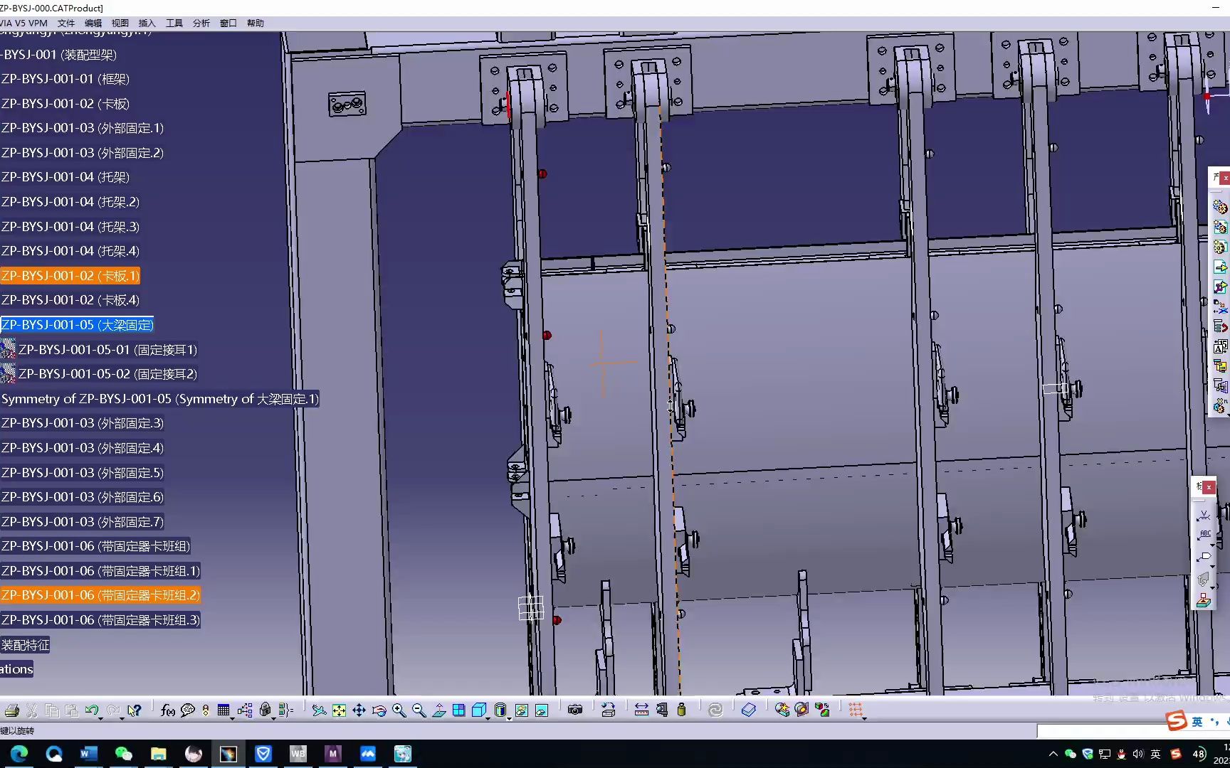This screenshot has width=1230, height=768.
Task: Select ZP-BYSJ-001-06 (带固定器卡班组.3) node
Action: (x=100, y=620)
